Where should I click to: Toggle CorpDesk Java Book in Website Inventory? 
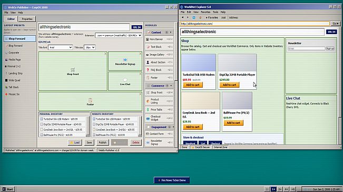94,130
